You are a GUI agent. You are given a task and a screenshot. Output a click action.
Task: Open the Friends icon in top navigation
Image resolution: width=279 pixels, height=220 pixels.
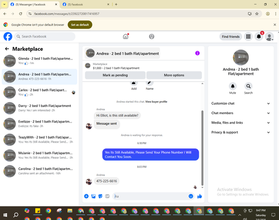pyautogui.click(x=152, y=36)
